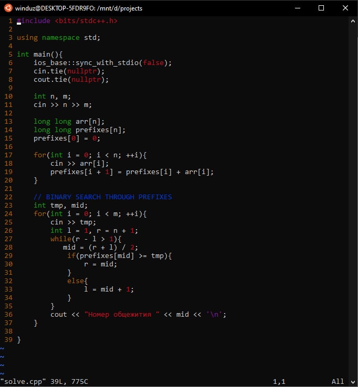Click 'using namespace std;' on line 3

58,38
